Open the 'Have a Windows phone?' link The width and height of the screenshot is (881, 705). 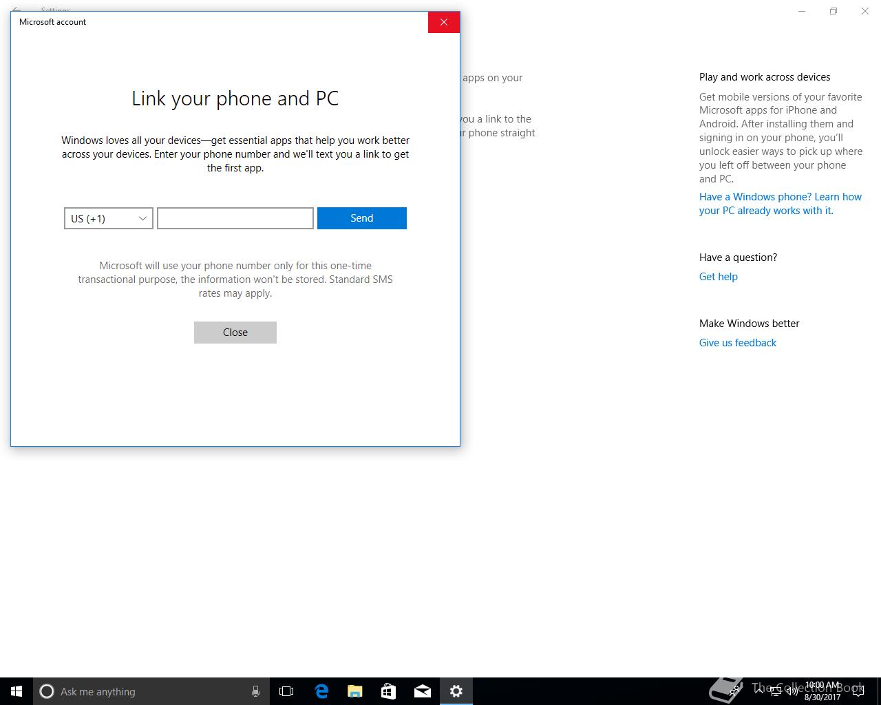(x=781, y=204)
